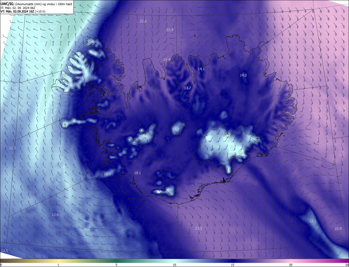Image resolution: width=349 pixels, height=267 pixels.
Task: Select the 23.3 value label
Action: (x=198, y=229)
